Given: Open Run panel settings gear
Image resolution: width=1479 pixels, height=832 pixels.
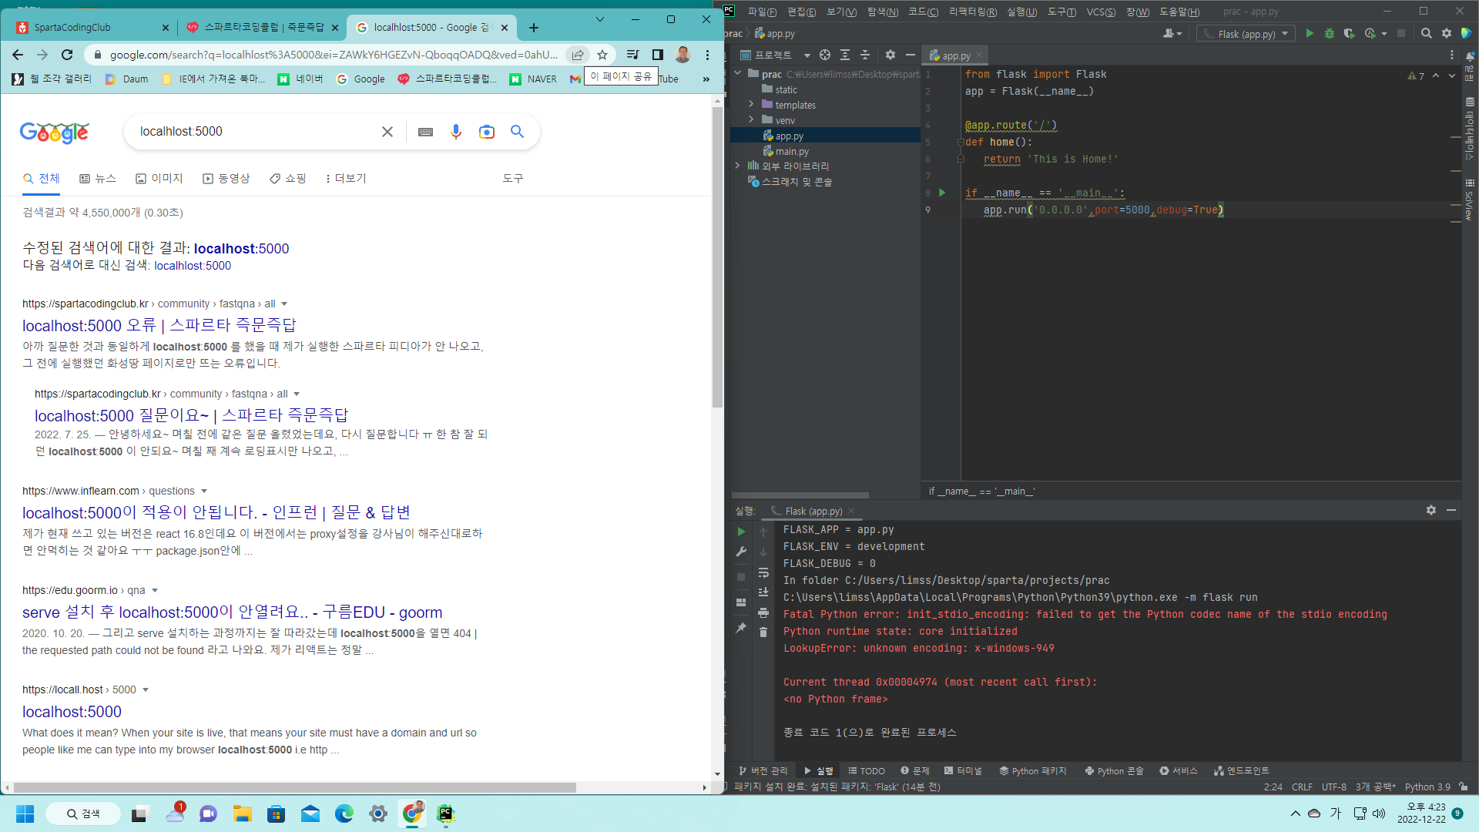Looking at the screenshot, I should [1431, 510].
